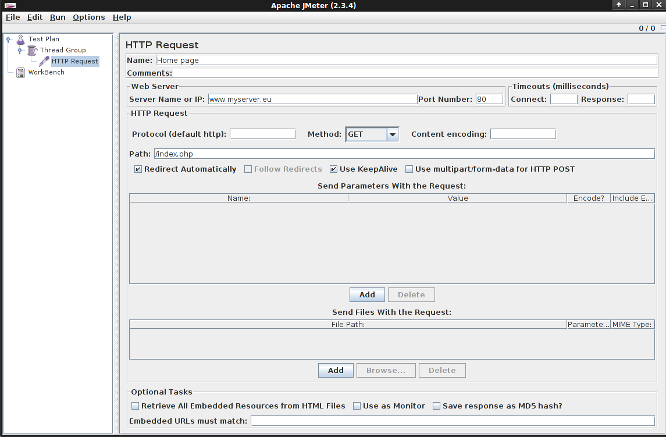Image resolution: width=666 pixels, height=437 pixels.
Task: Click the parameters Name: column header
Action: [x=238, y=198]
